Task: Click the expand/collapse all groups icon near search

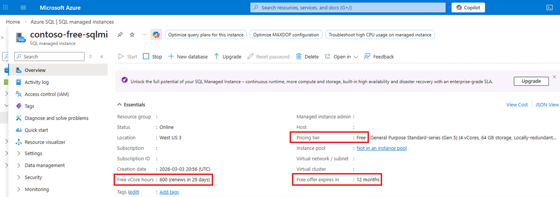Action: (91, 56)
